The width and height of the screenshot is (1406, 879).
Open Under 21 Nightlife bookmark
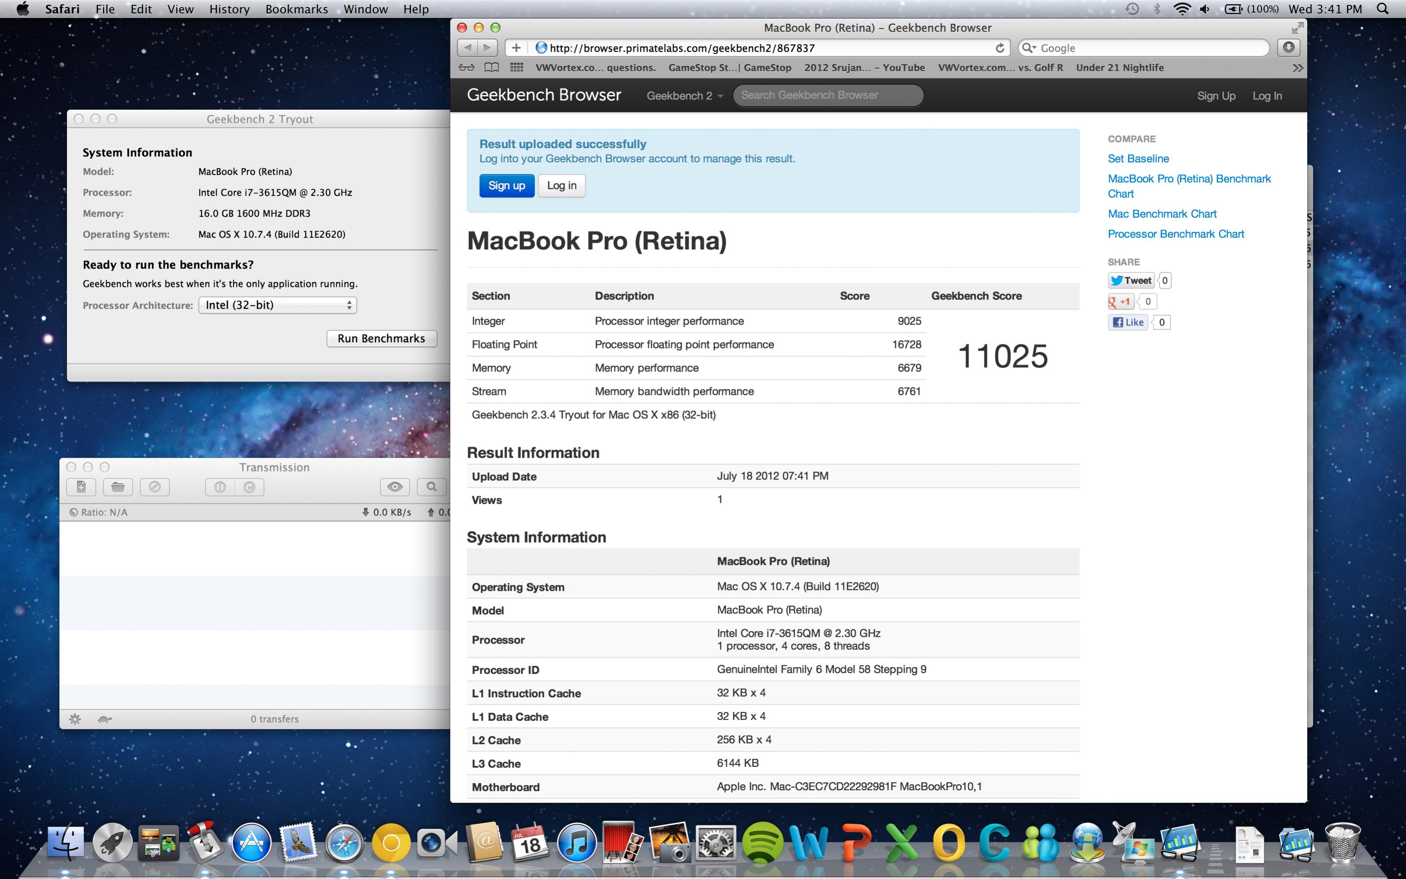tap(1120, 67)
